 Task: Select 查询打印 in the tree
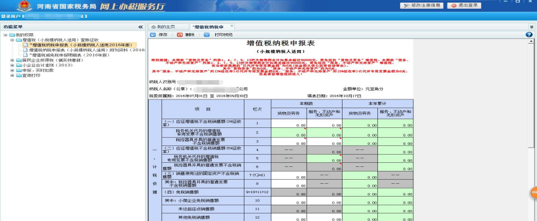click(x=31, y=76)
